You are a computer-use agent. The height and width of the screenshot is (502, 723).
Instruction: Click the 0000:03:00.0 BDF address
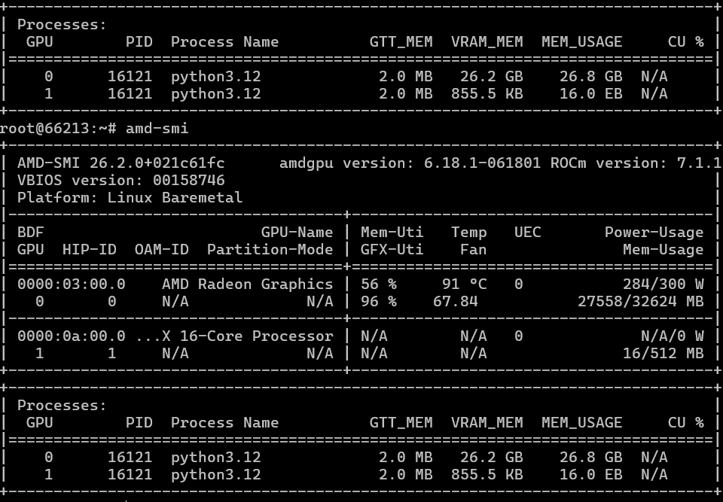tap(71, 284)
